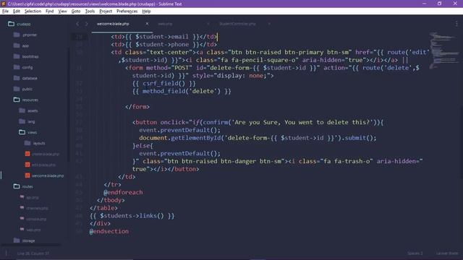Close the welcome.blade.php tab

coord(147,24)
